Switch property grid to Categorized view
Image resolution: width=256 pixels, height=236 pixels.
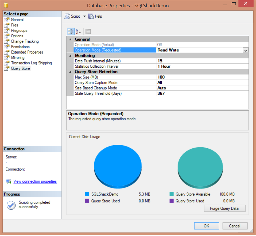tap(71, 31)
